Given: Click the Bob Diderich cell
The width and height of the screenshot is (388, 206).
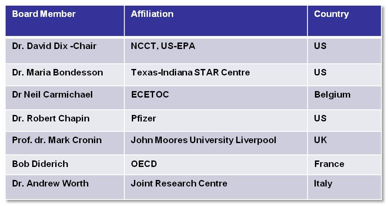Looking at the screenshot, I should point(40,164).
